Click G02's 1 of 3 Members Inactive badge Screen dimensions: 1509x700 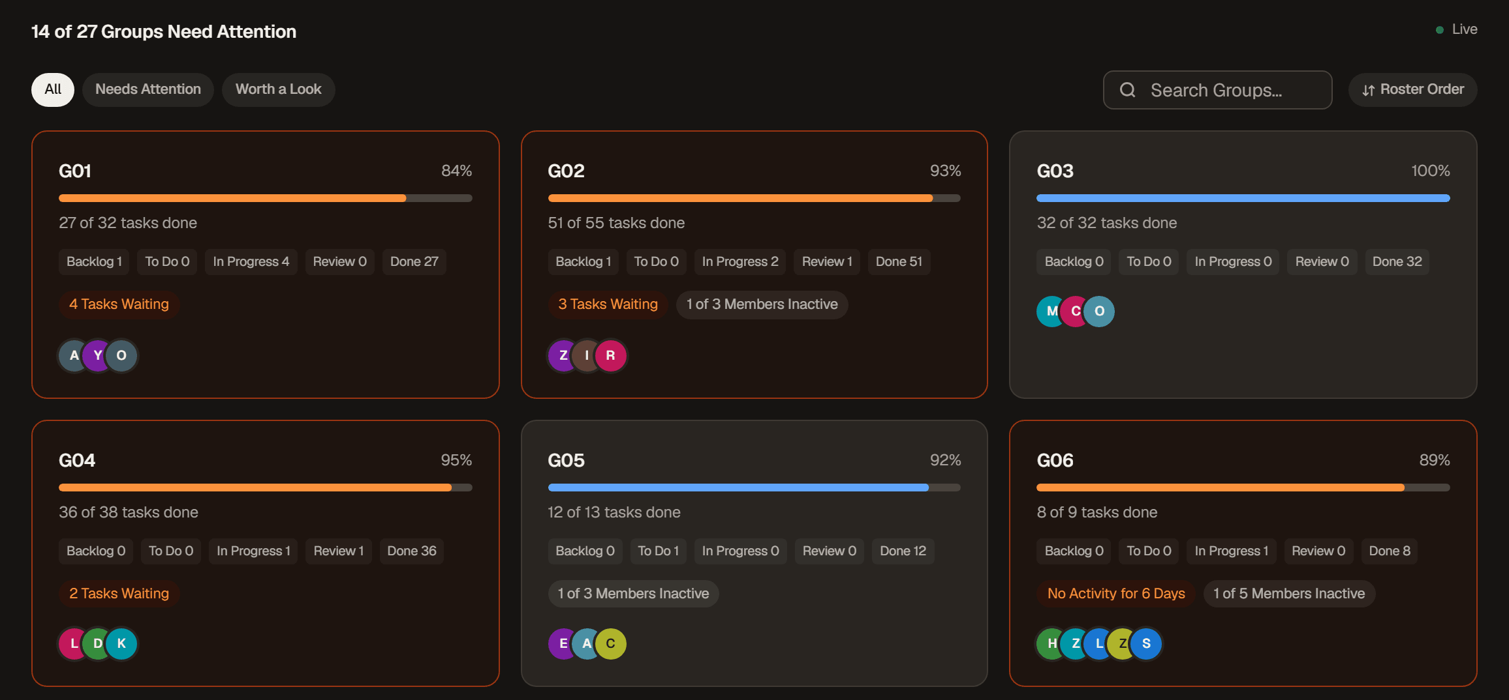click(762, 304)
